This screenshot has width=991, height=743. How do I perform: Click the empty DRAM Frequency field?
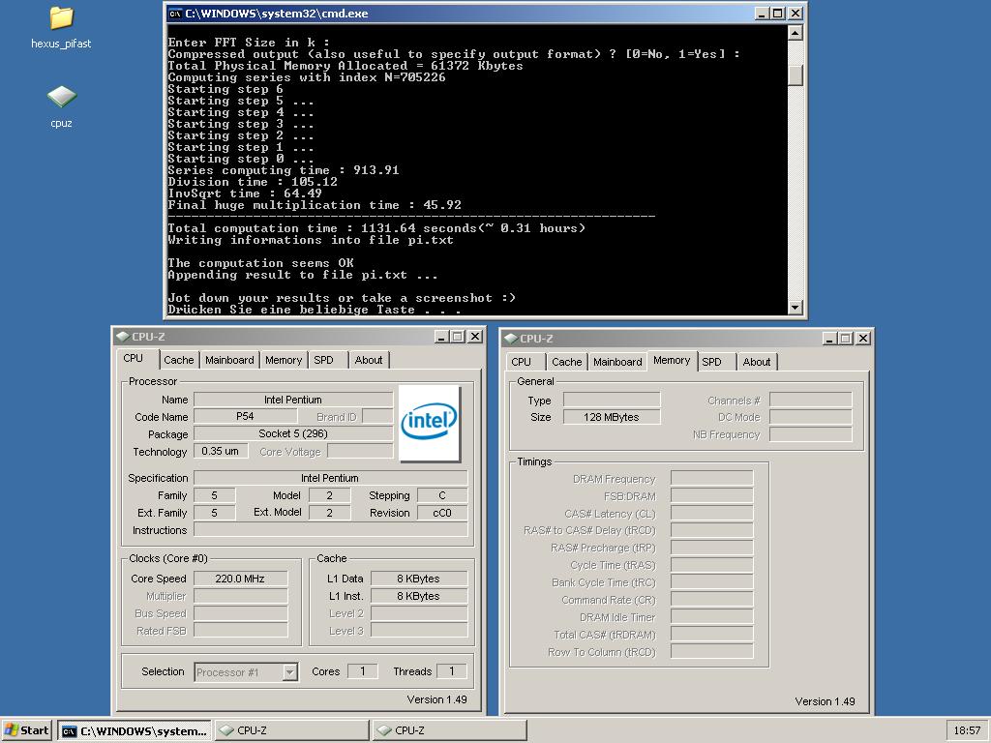coord(712,478)
